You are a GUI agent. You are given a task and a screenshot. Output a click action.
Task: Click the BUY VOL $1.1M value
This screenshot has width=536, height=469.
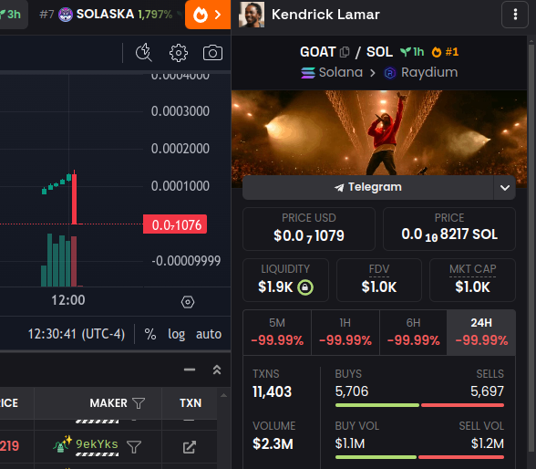pos(350,443)
